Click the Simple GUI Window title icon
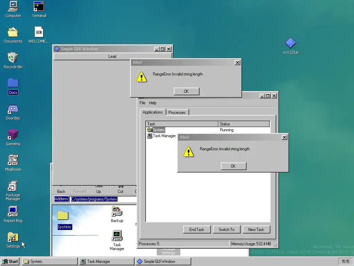 [57, 49]
